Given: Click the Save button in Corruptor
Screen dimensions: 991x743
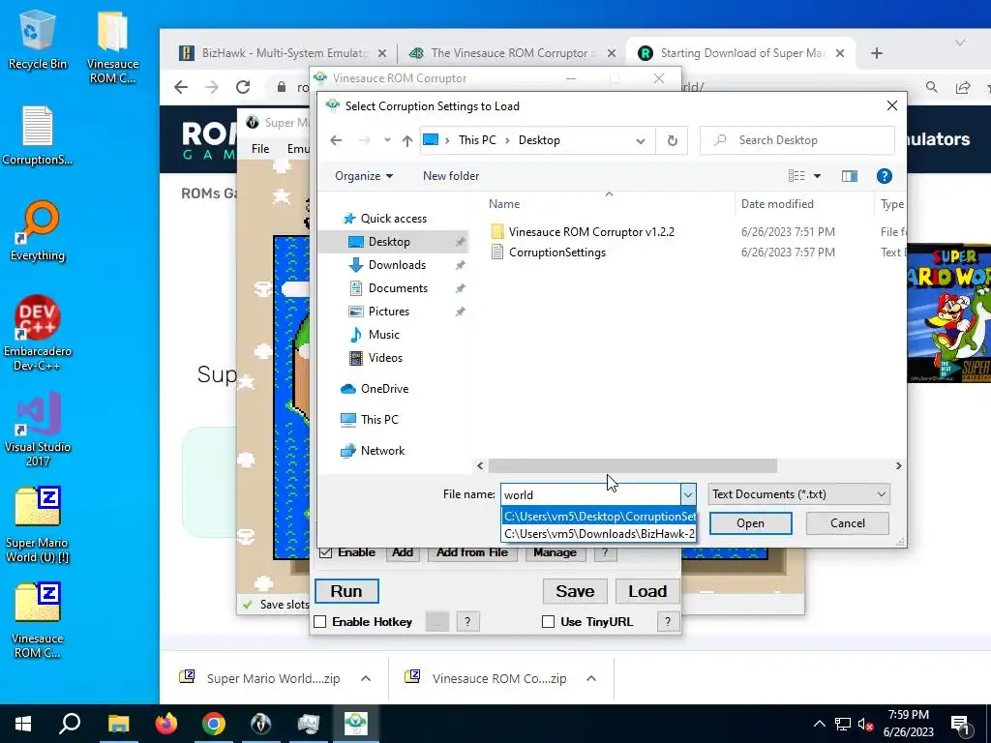Looking at the screenshot, I should pyautogui.click(x=575, y=591).
